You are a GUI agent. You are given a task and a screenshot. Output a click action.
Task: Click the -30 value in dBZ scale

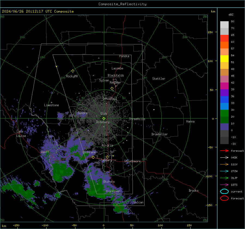pos(234,144)
